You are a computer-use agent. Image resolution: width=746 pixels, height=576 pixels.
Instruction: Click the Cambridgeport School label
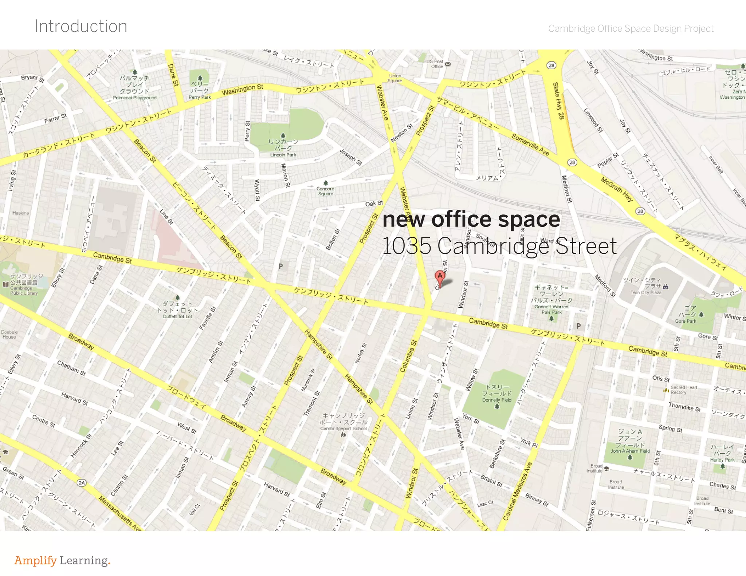tap(343, 429)
